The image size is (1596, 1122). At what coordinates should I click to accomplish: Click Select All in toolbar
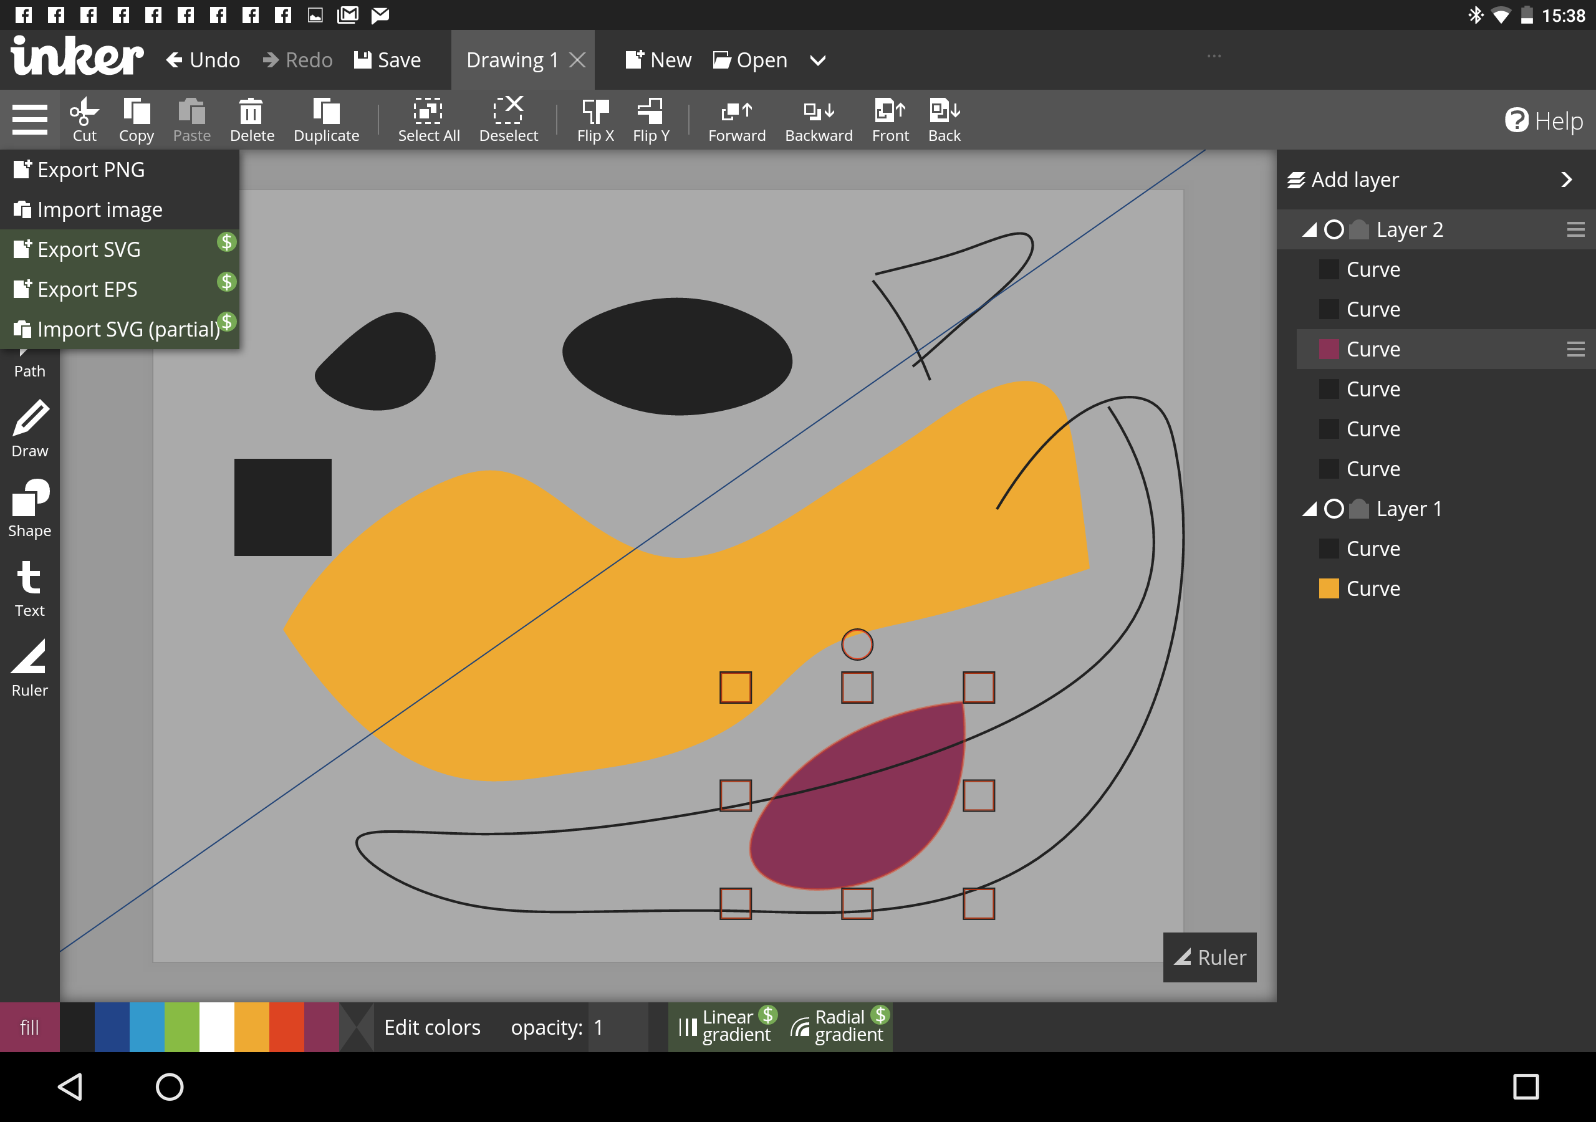point(428,120)
